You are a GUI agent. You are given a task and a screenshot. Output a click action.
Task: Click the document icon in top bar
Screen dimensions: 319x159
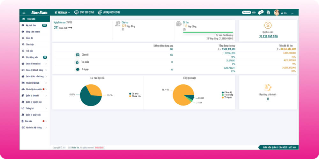pos(268,13)
